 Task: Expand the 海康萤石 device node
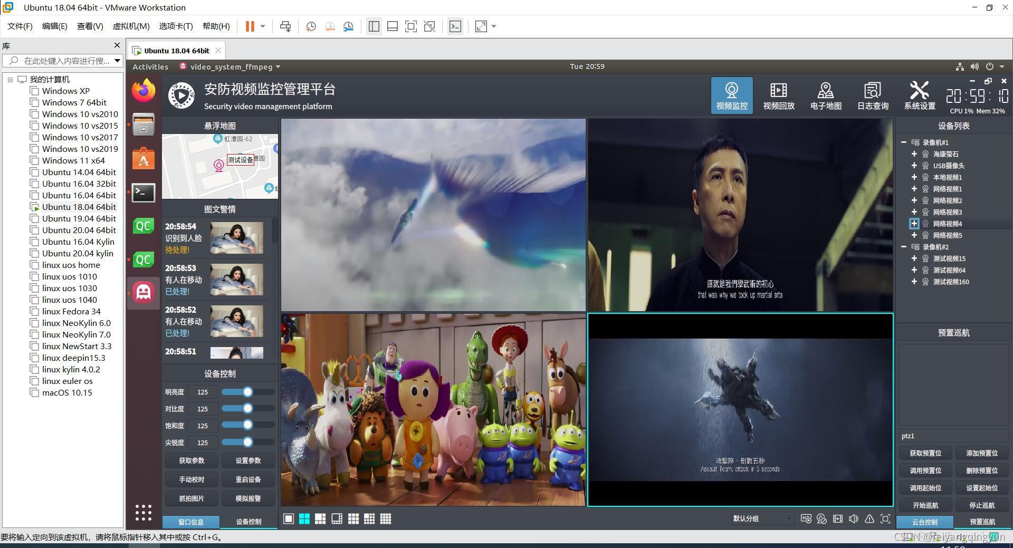click(914, 154)
